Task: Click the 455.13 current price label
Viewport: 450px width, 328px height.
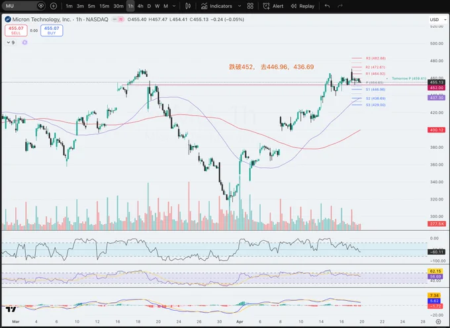Action: (437, 82)
